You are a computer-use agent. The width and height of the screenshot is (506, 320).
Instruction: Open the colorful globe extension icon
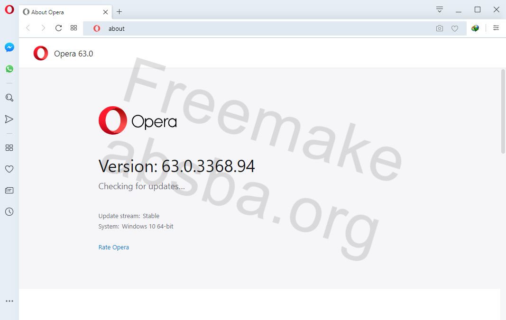coord(475,28)
